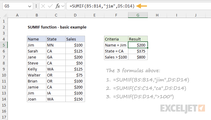The width and height of the screenshot is (211, 120).
Task: Select Joan's sales cell '$150'
Action: pyautogui.click(x=75, y=99)
